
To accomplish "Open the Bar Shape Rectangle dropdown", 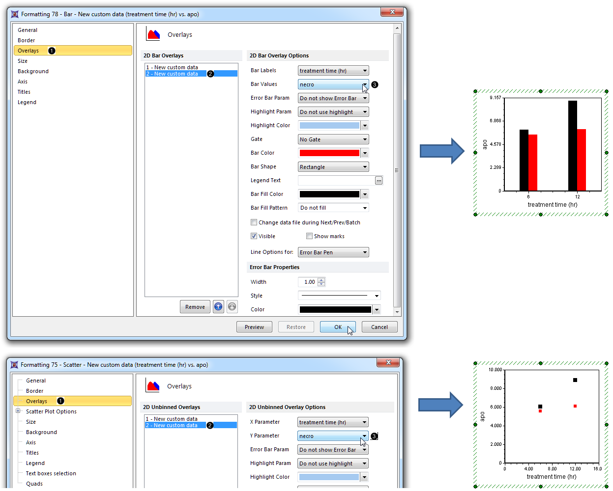I will point(365,167).
